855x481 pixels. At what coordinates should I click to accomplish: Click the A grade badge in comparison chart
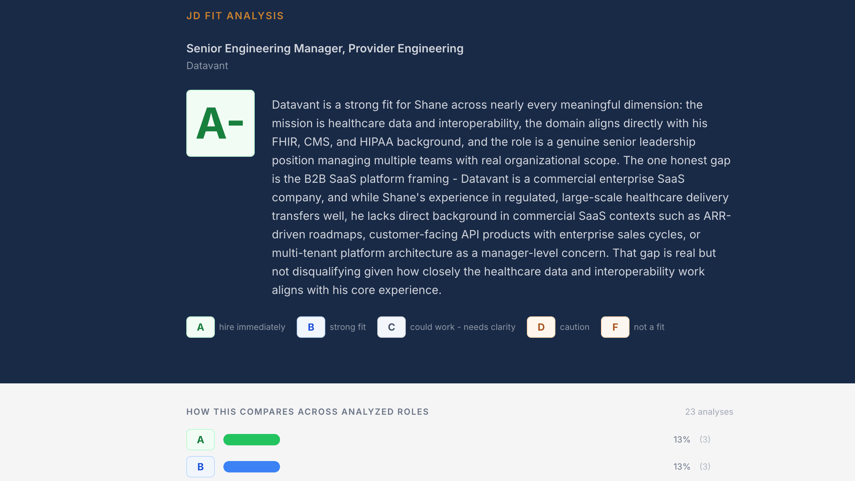200,439
